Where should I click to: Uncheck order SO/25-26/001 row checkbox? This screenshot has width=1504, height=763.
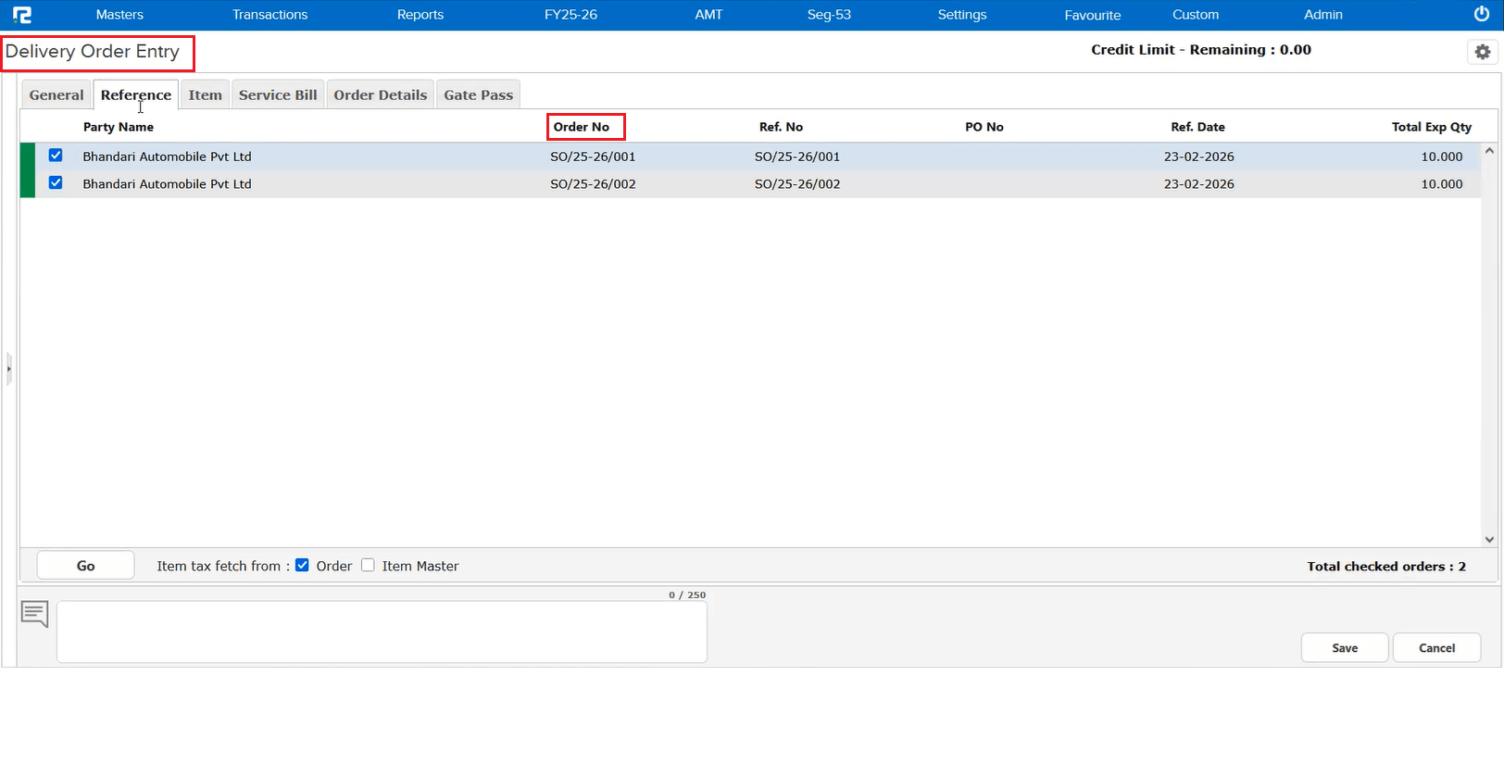56,156
